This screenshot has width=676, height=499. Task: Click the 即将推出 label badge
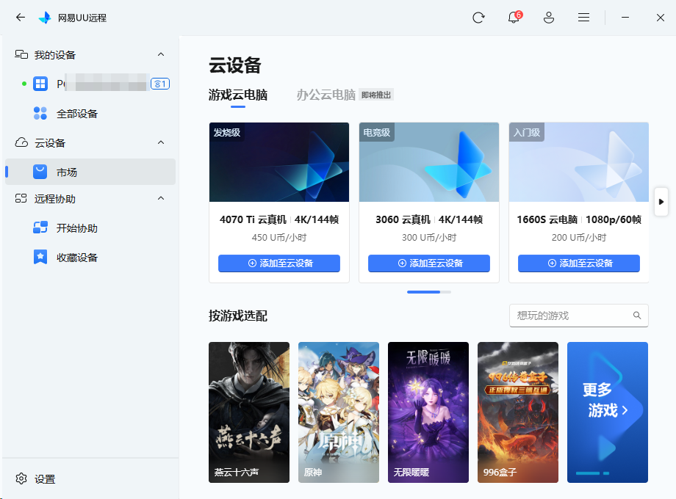[376, 95]
